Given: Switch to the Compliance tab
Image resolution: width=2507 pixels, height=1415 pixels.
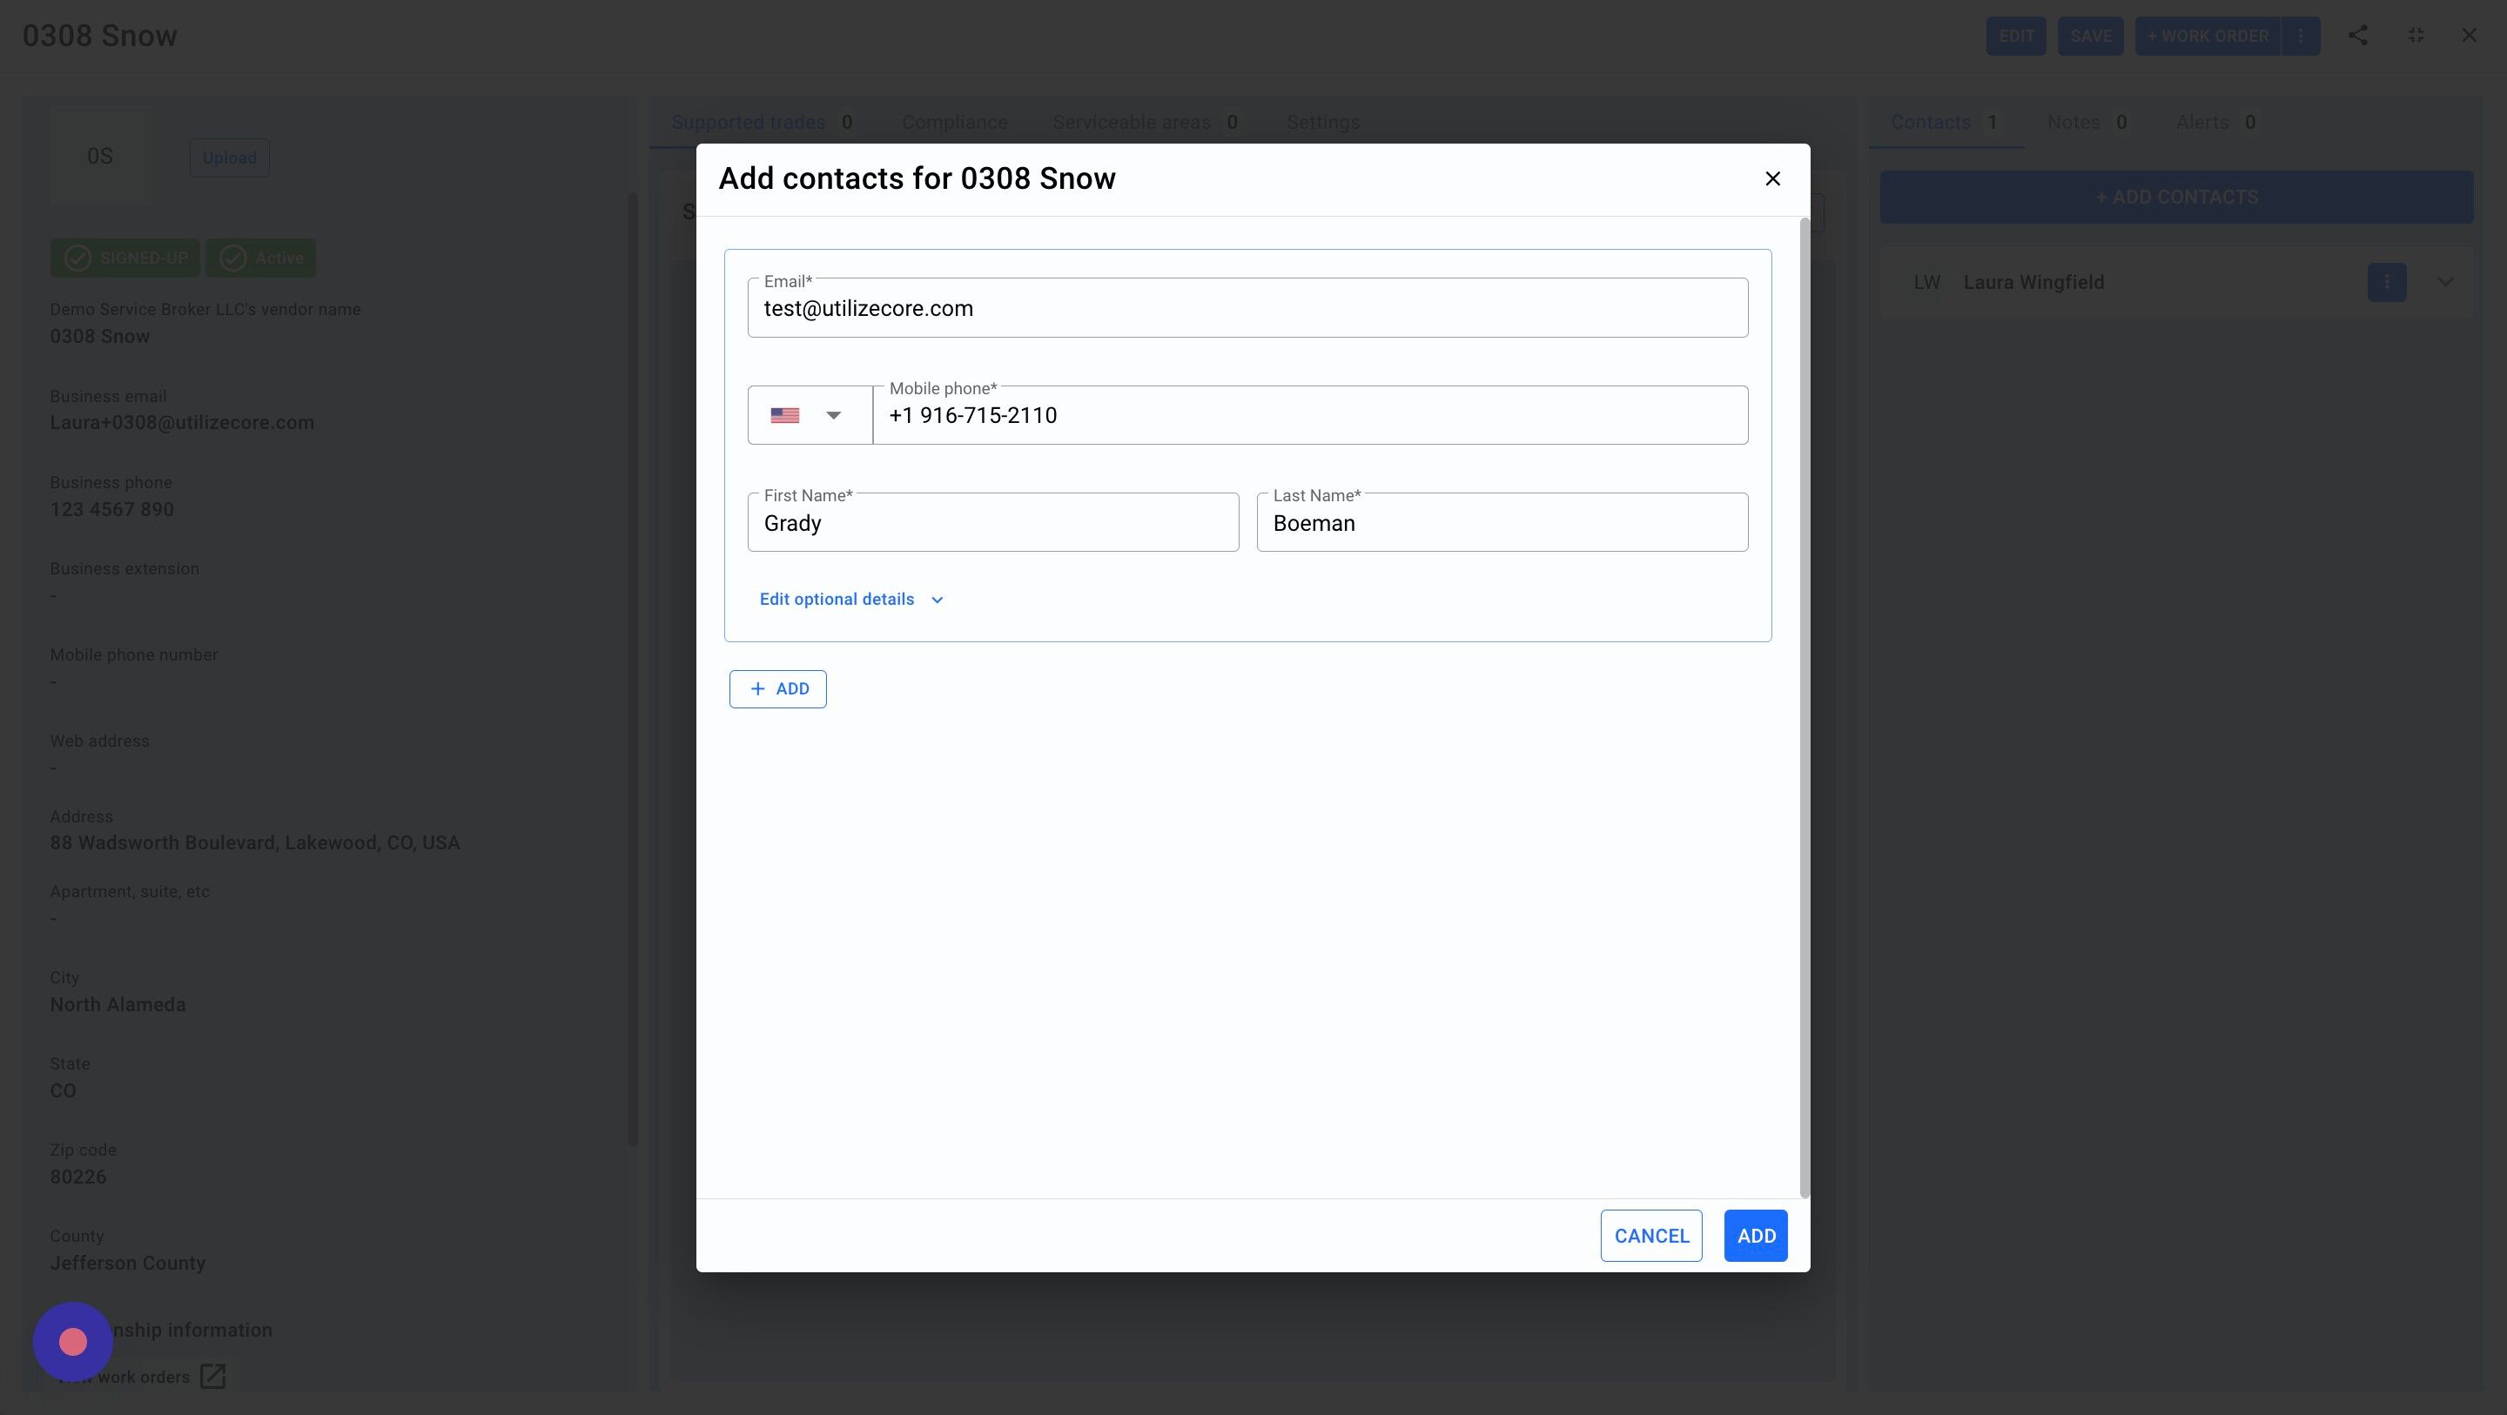Looking at the screenshot, I should pos(954,123).
